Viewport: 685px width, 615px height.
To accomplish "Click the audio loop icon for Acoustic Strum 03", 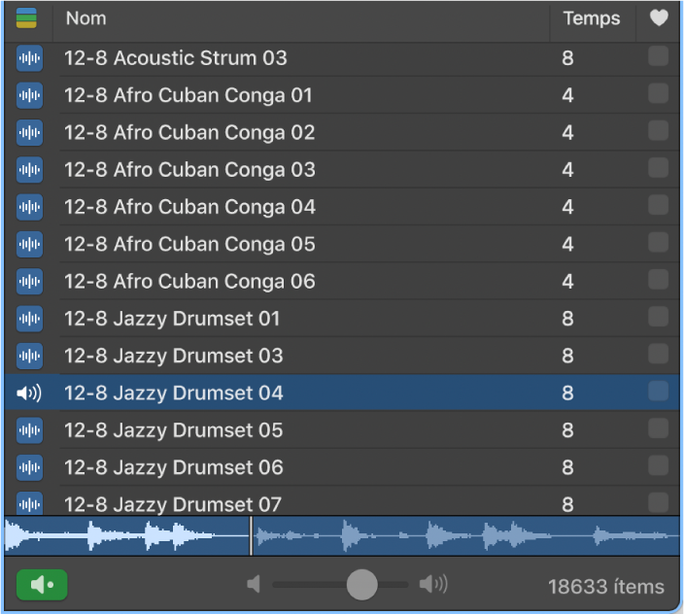I will [x=30, y=58].
